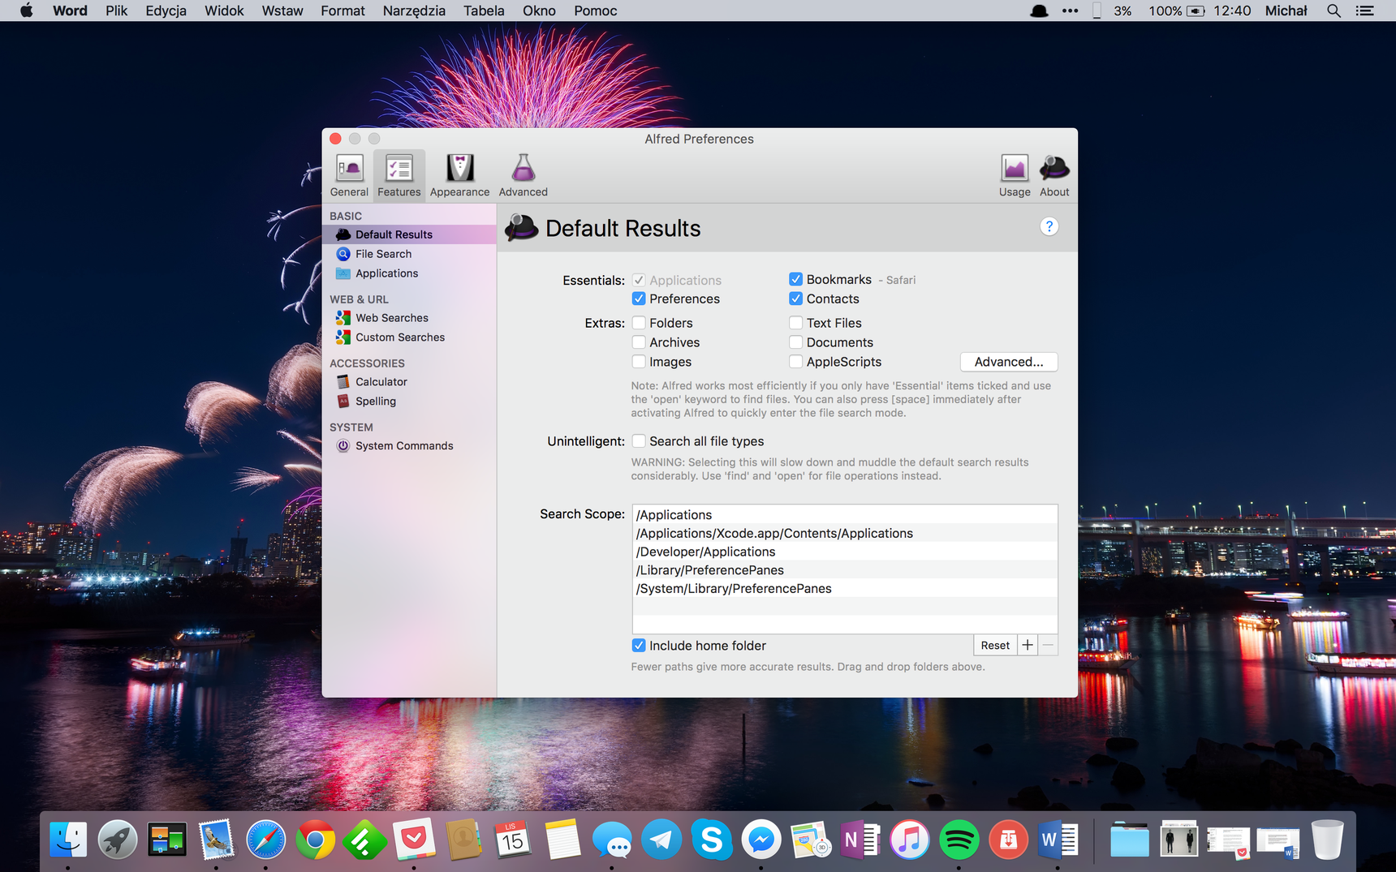This screenshot has height=872, width=1396.
Task: Open the Tabela menu
Action: click(484, 11)
